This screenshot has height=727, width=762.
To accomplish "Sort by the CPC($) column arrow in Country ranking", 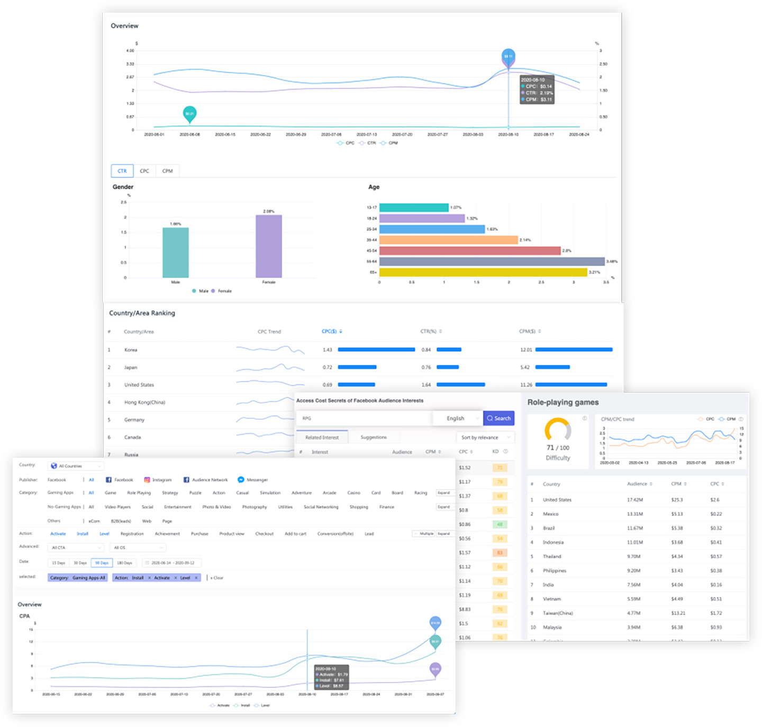I will (x=341, y=332).
